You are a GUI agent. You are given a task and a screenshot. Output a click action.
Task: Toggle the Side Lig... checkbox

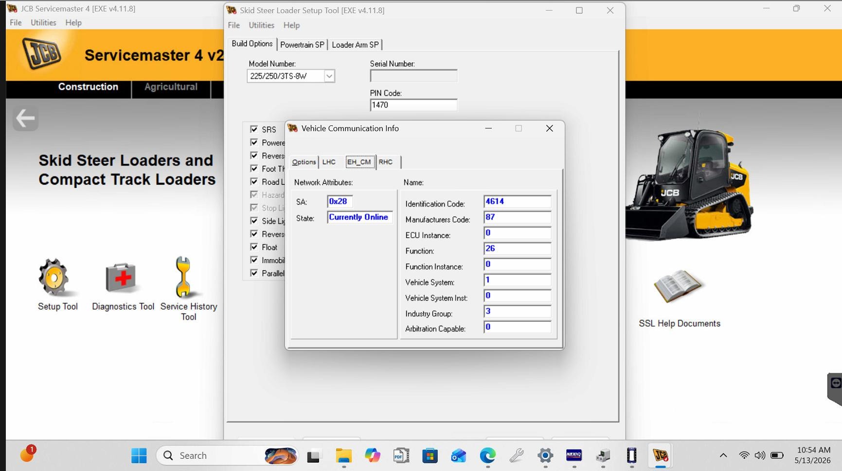pos(254,221)
